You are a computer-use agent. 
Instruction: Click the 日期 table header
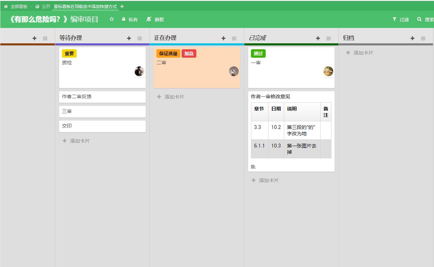[x=276, y=112]
